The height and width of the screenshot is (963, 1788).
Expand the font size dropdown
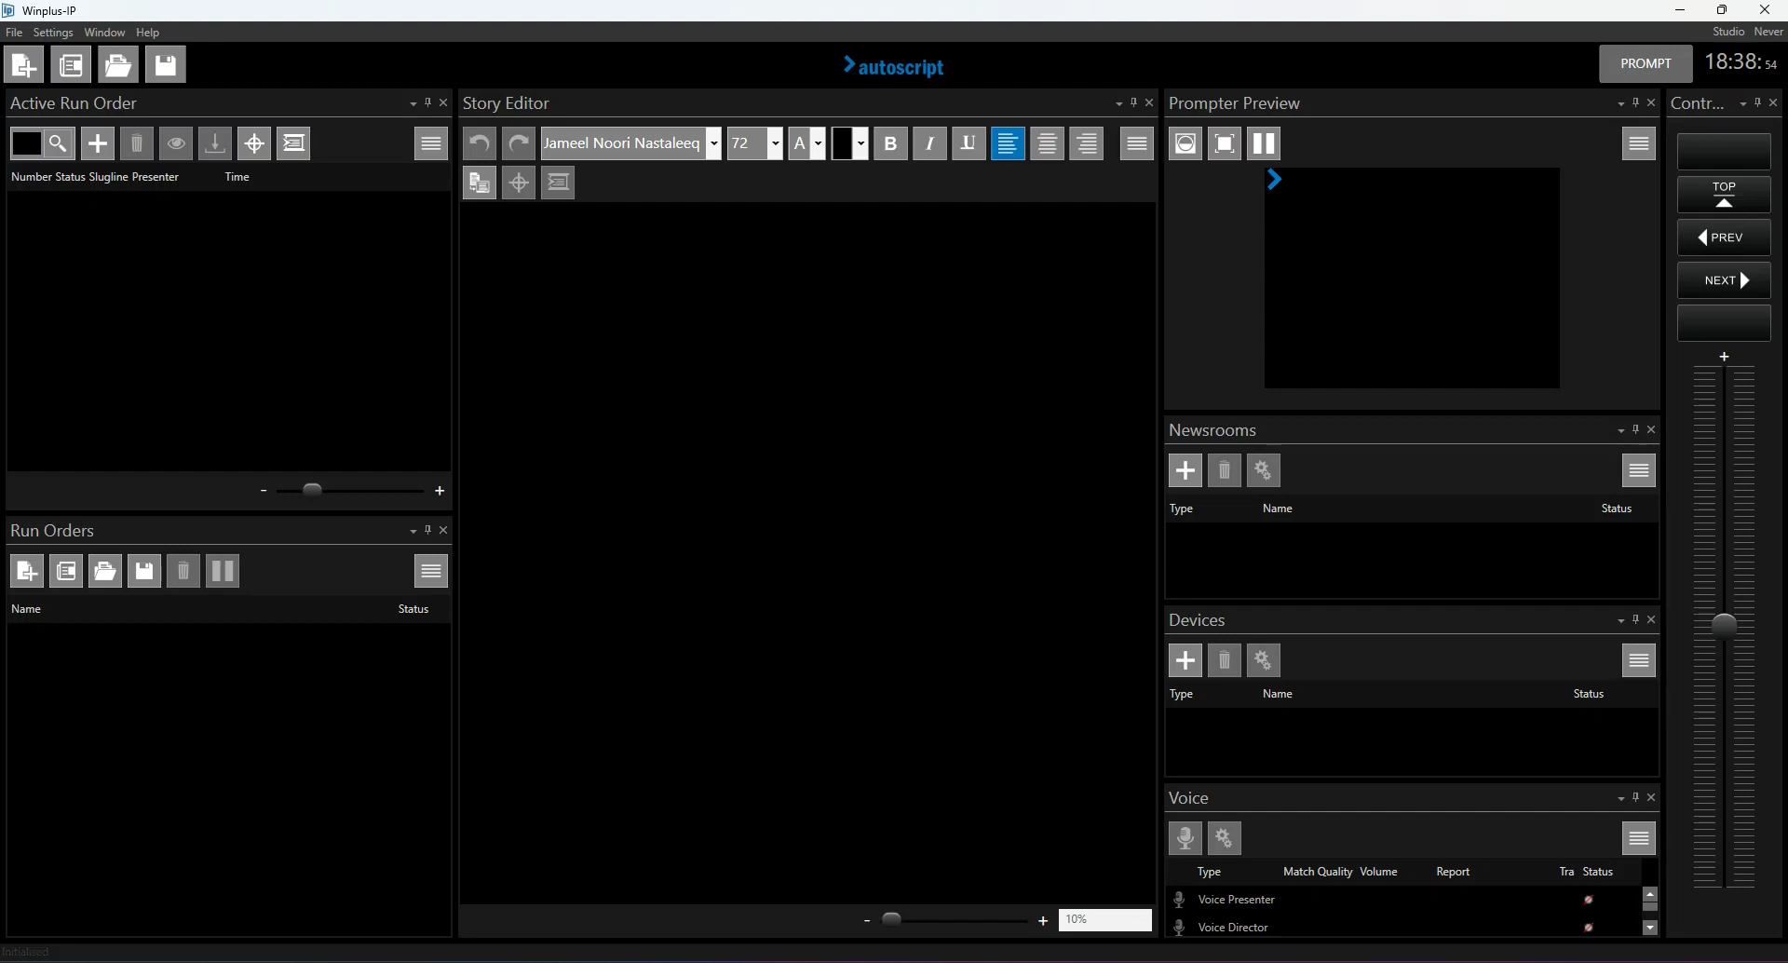click(x=775, y=143)
